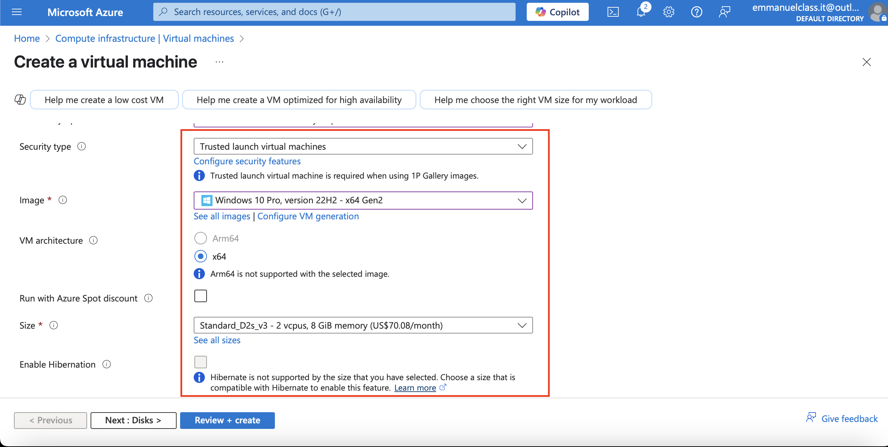Show info for Enable Hibernation

pyautogui.click(x=107, y=364)
